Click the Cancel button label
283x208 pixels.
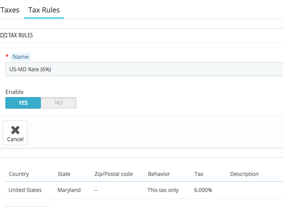15,139
